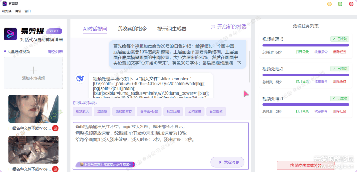The width and height of the screenshot is (357, 172).
Task: Click the plus icon to add local video
Action: pyautogui.click(x=34, y=70)
